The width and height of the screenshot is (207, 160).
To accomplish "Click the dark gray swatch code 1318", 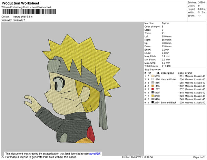I will pos(152,92).
